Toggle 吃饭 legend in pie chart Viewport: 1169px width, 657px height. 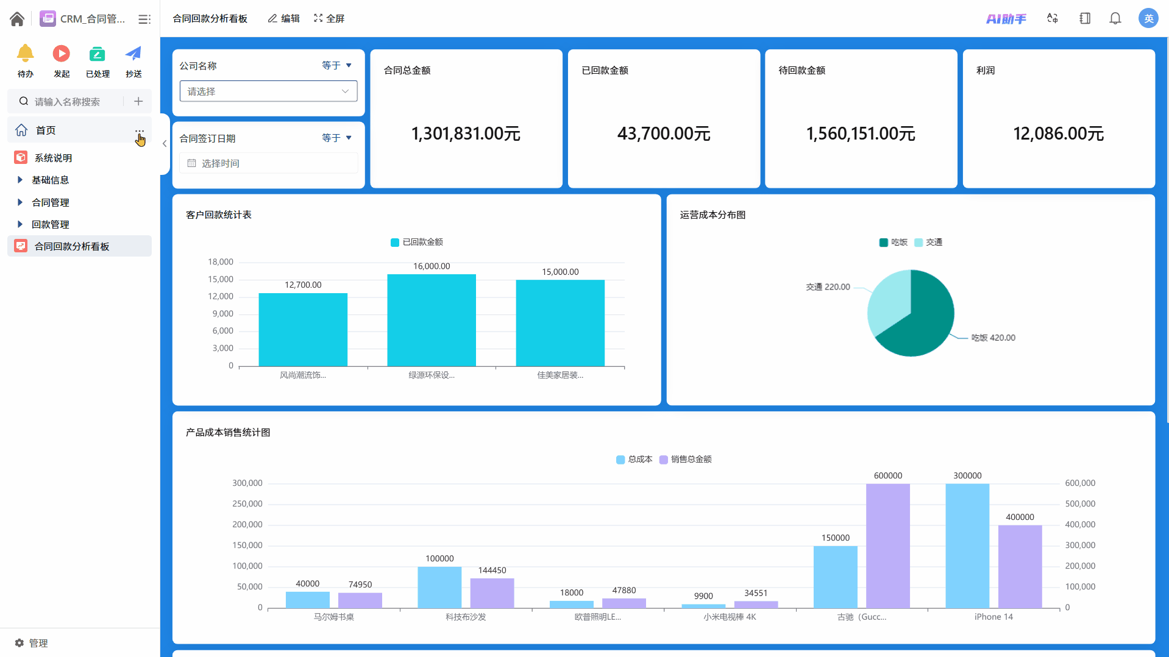(894, 242)
